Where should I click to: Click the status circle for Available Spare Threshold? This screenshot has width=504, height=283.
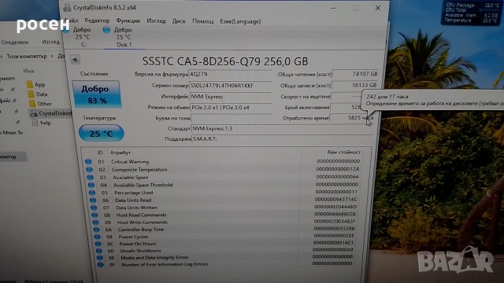91,185
